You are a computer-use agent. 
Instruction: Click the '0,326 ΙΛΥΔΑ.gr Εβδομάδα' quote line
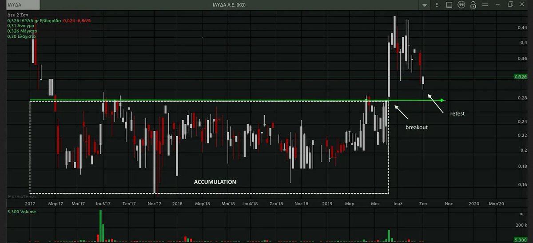click(x=34, y=20)
